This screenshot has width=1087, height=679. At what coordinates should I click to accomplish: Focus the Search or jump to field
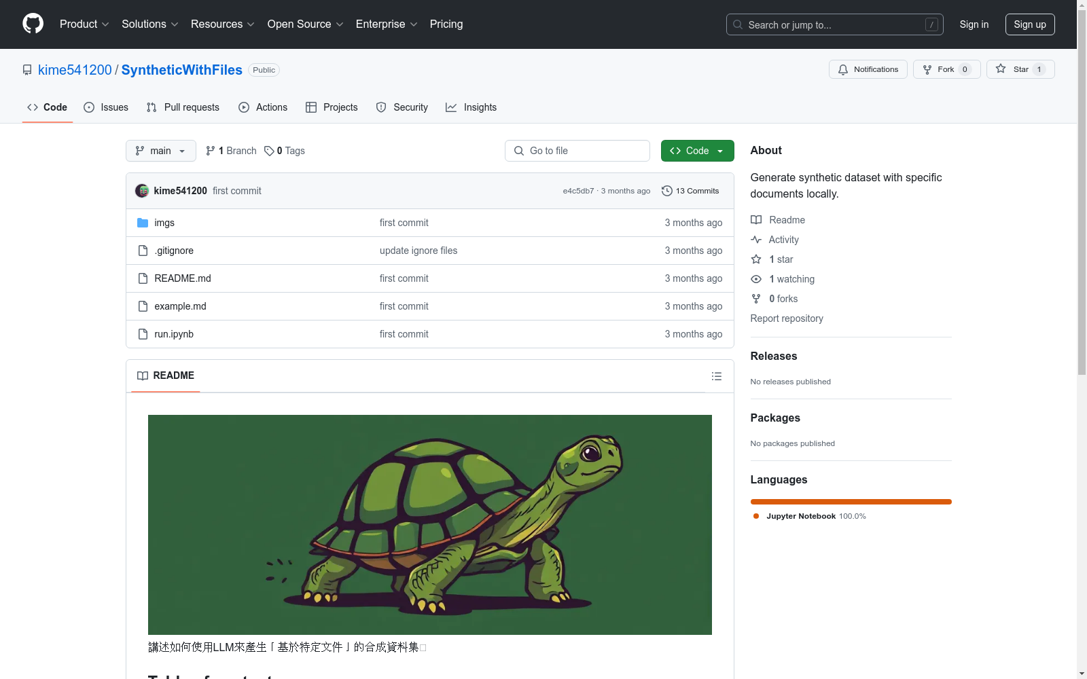834,24
